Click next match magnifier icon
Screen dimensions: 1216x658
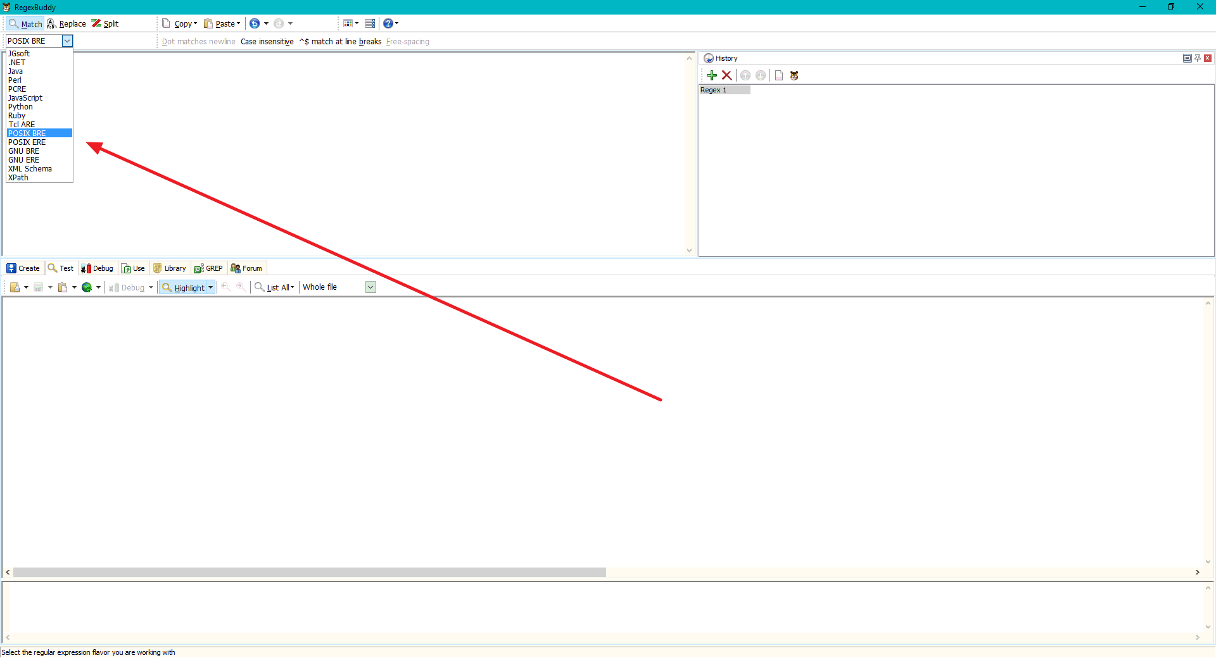click(241, 287)
